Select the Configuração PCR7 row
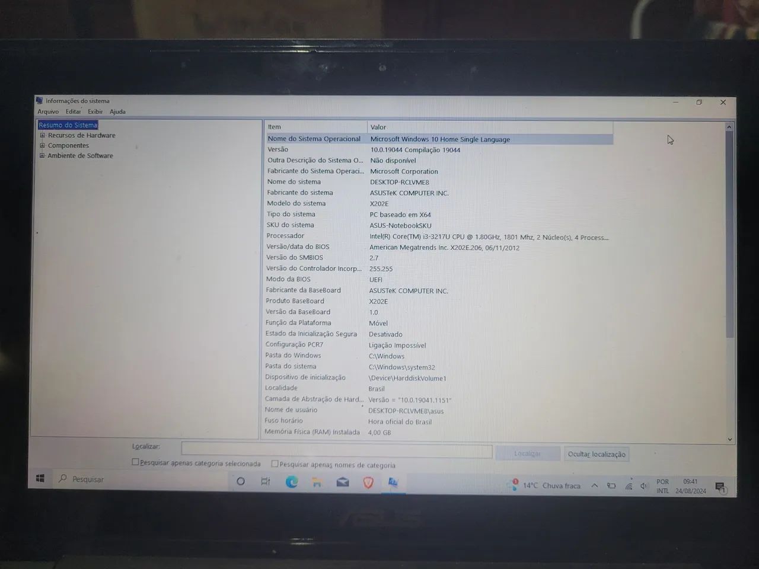 438,345
